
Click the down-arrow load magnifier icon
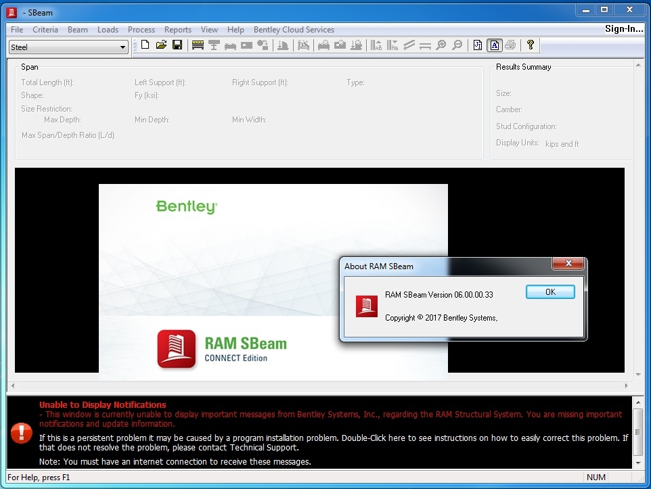(356, 45)
